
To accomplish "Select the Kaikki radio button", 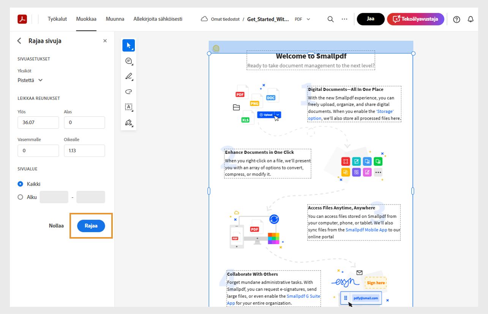I will pyautogui.click(x=21, y=184).
